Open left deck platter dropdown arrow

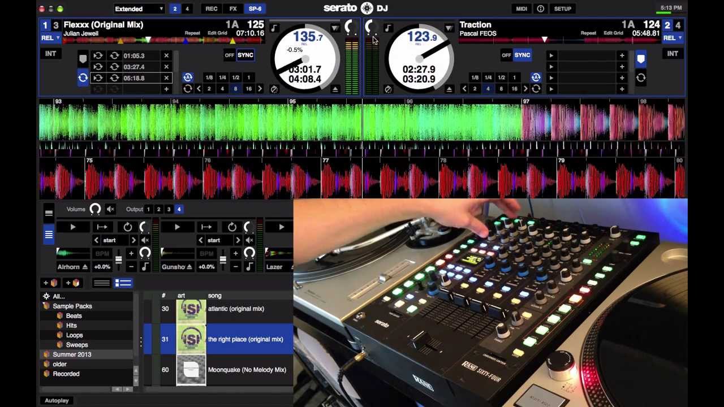tap(335, 28)
